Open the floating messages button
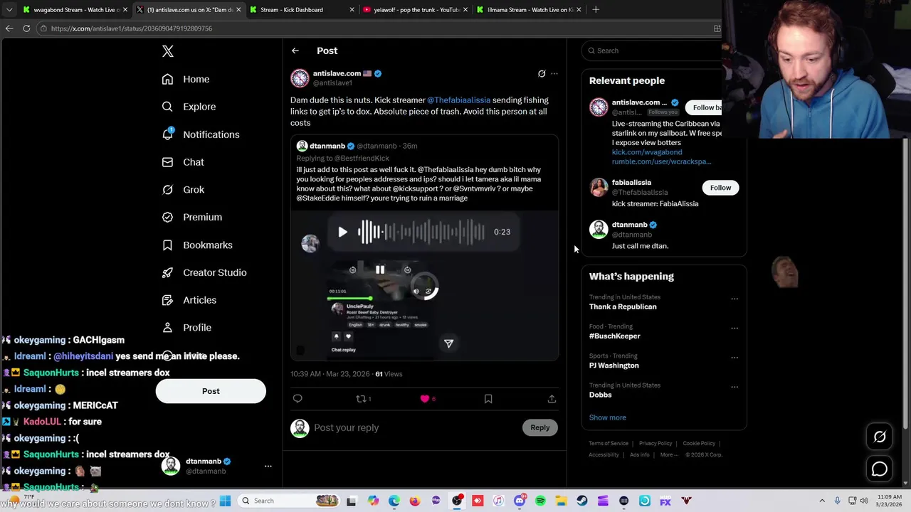The image size is (911, 512). coord(880,469)
